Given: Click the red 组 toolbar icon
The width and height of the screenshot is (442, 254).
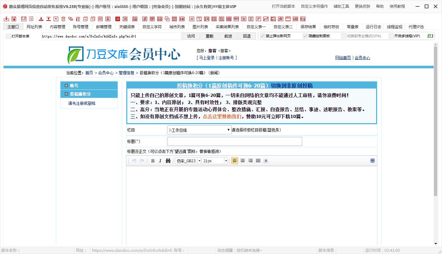Looking at the screenshot, I should [x=214, y=19].
